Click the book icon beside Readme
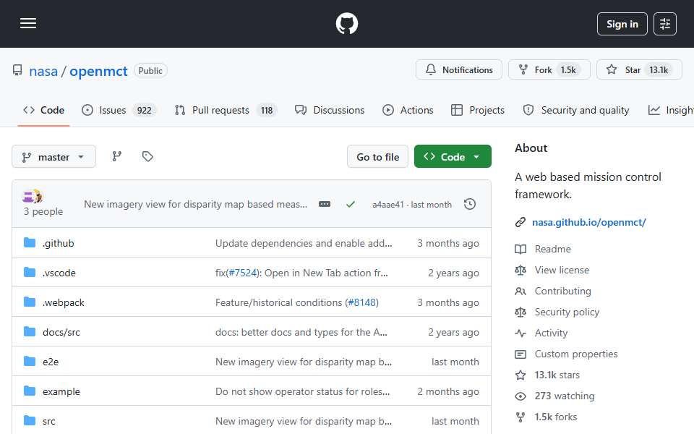 (520, 249)
